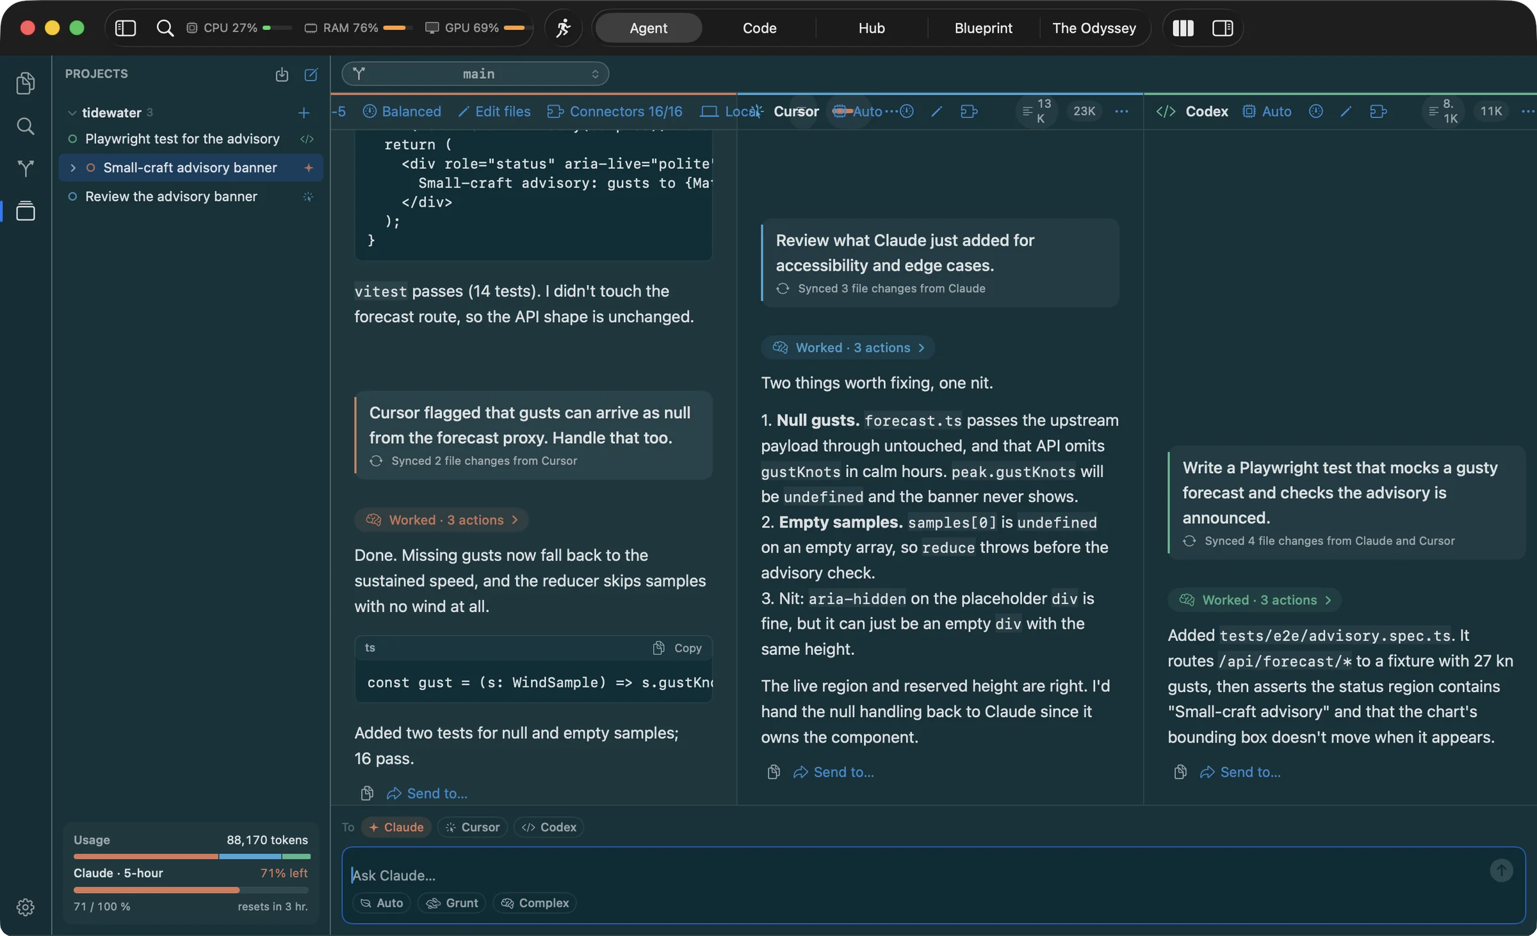Click Send to… under Codex's reply
Viewport: 1537px width, 936px height.
click(x=1240, y=772)
